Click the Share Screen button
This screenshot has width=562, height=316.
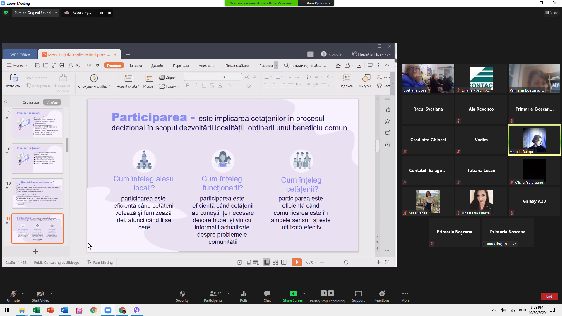(x=293, y=296)
